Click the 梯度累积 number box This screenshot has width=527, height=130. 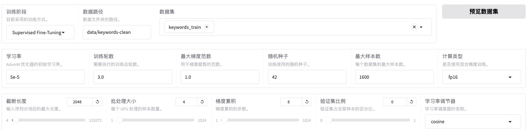[291, 102]
